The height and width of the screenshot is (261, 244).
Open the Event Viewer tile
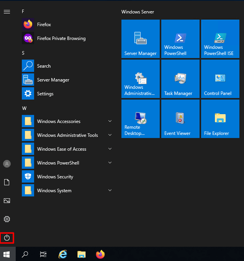(180, 119)
